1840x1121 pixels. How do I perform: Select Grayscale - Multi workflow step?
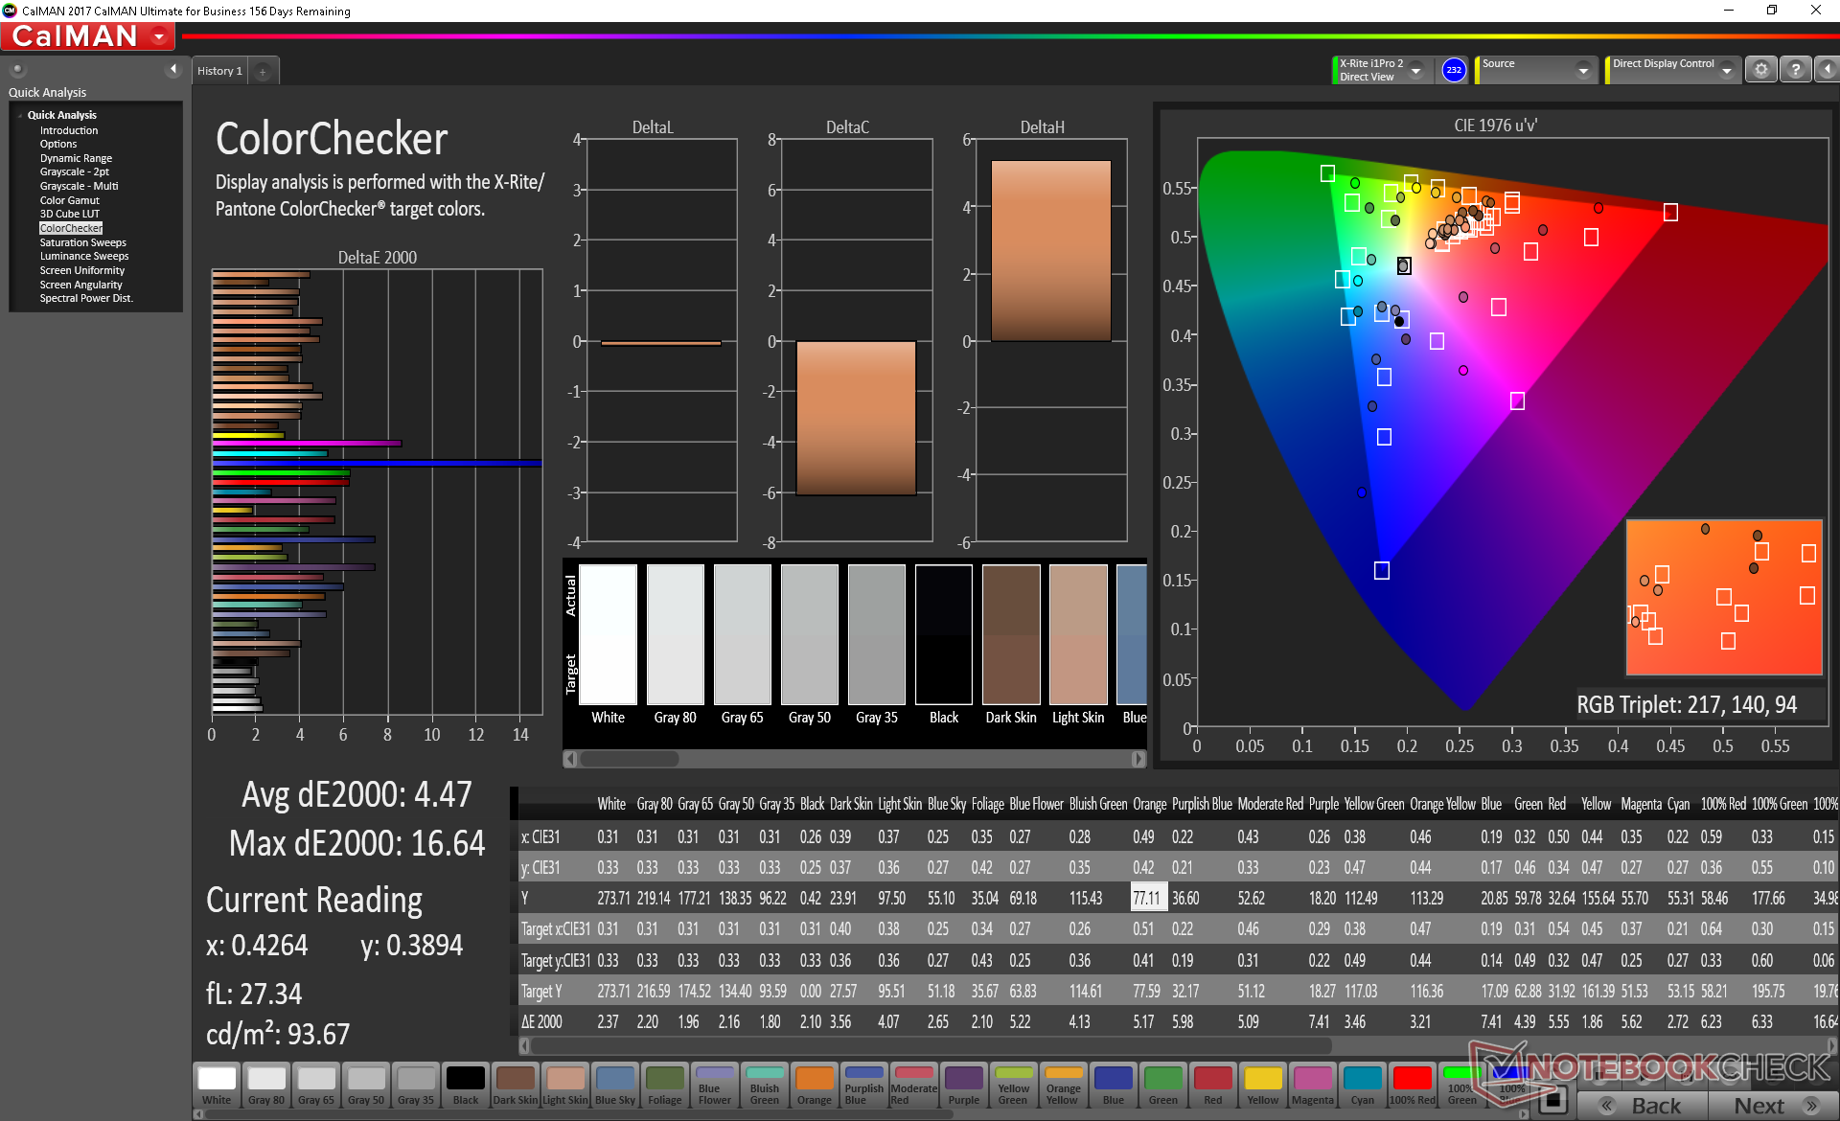pyautogui.click(x=79, y=186)
